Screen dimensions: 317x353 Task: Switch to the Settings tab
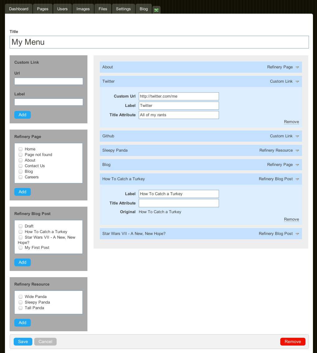(x=123, y=9)
